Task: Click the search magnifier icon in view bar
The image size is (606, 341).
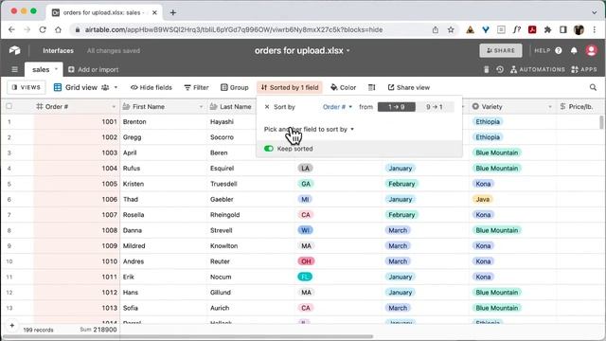Action: point(593,87)
